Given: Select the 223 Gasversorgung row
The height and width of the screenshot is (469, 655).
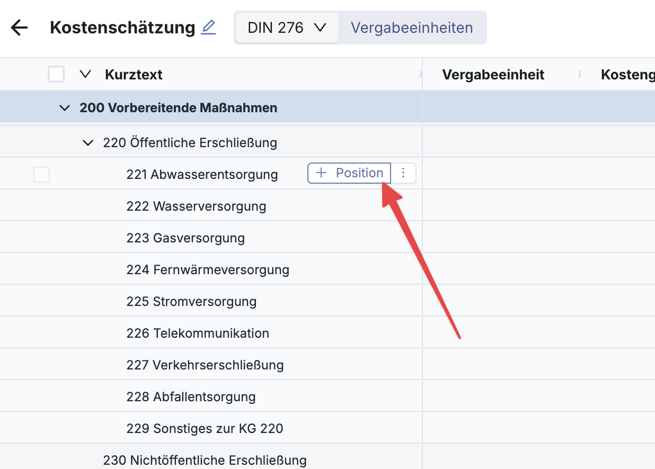Looking at the screenshot, I should click(x=185, y=238).
